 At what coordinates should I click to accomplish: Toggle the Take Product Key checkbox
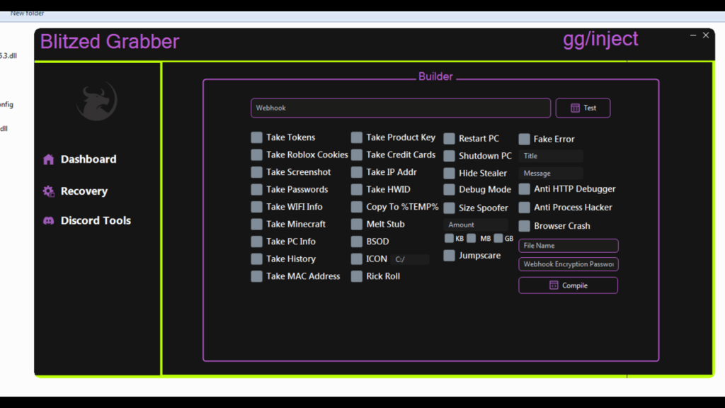click(357, 137)
